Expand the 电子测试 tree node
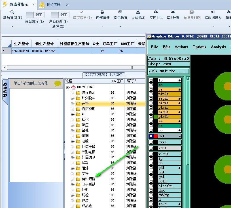The image size is (231, 208). coord(72,184)
